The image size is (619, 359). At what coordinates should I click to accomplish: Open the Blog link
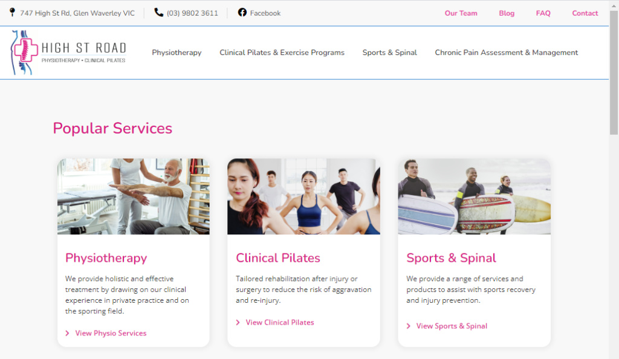point(507,13)
